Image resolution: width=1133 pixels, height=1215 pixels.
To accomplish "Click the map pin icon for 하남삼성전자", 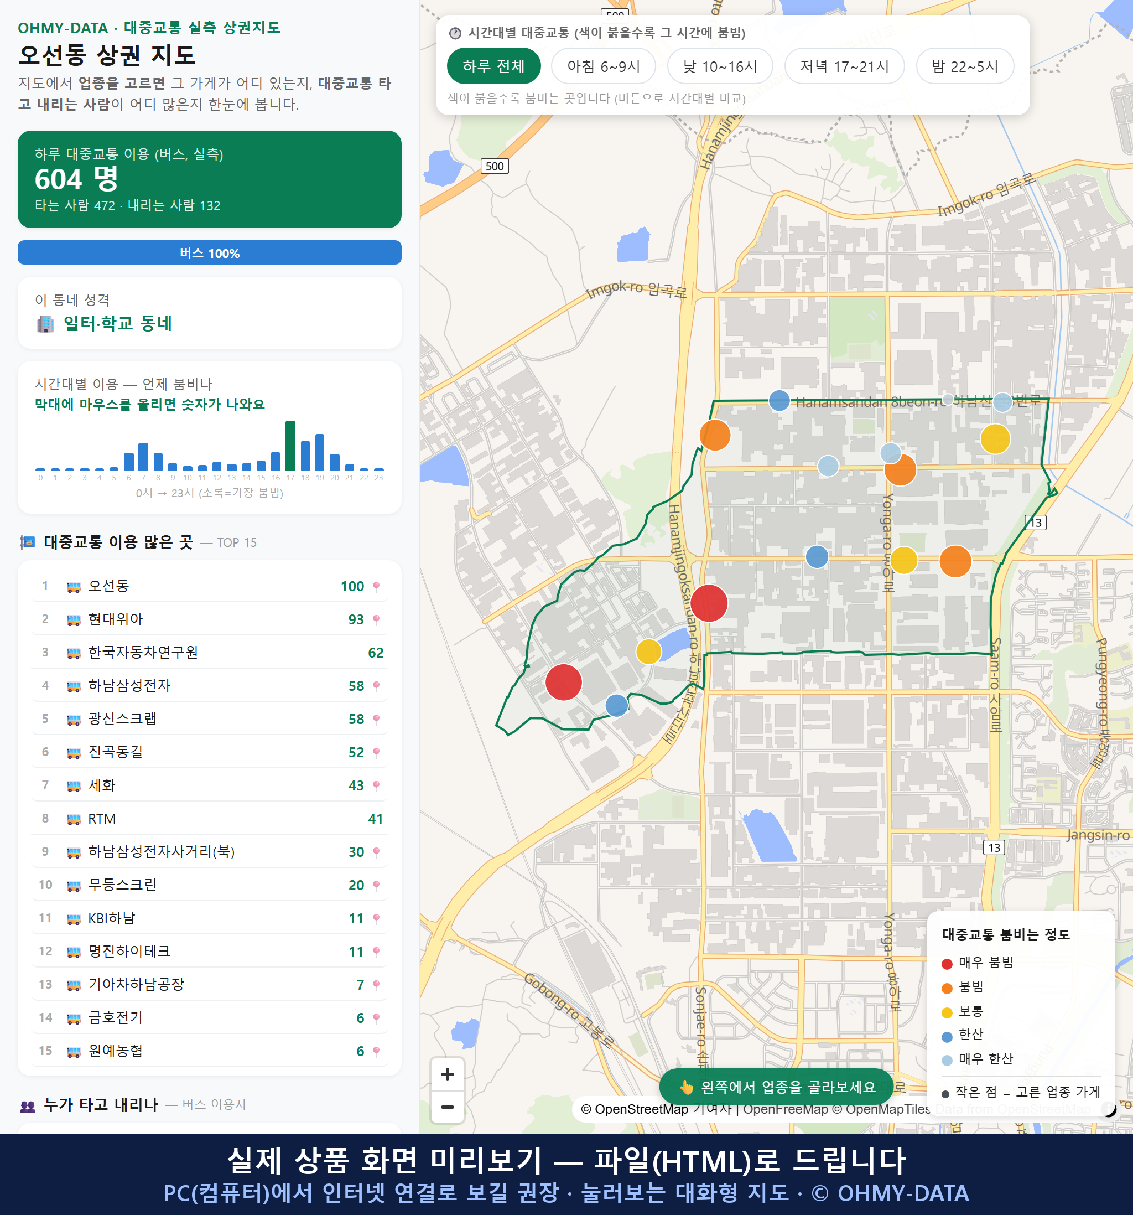I will [x=376, y=686].
